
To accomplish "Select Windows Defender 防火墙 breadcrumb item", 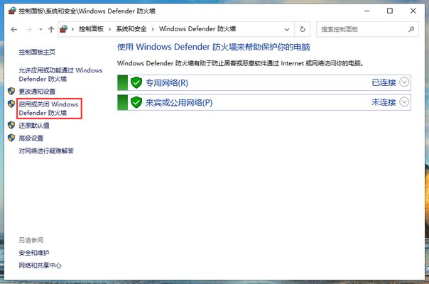I will (197, 29).
